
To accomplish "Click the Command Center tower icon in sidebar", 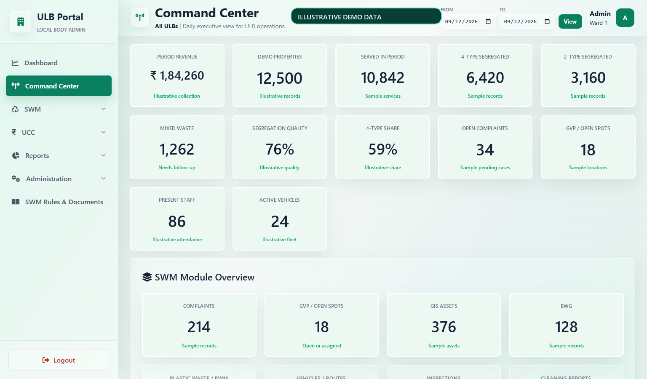I will coord(16,86).
